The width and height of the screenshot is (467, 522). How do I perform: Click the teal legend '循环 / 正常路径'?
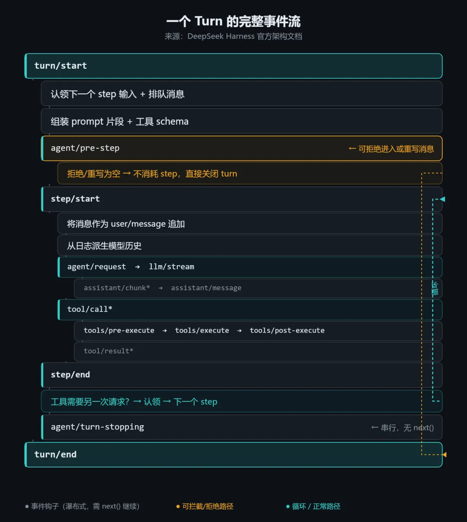(x=313, y=506)
